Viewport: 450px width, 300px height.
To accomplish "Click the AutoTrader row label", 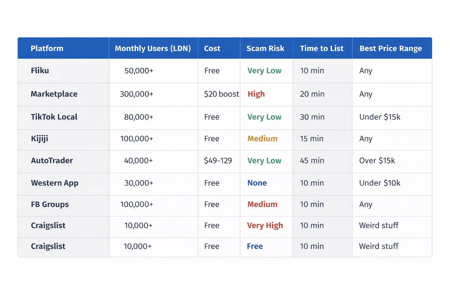I will [x=52, y=161].
